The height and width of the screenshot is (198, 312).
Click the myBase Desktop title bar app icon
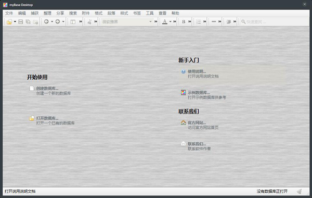point(5,5)
